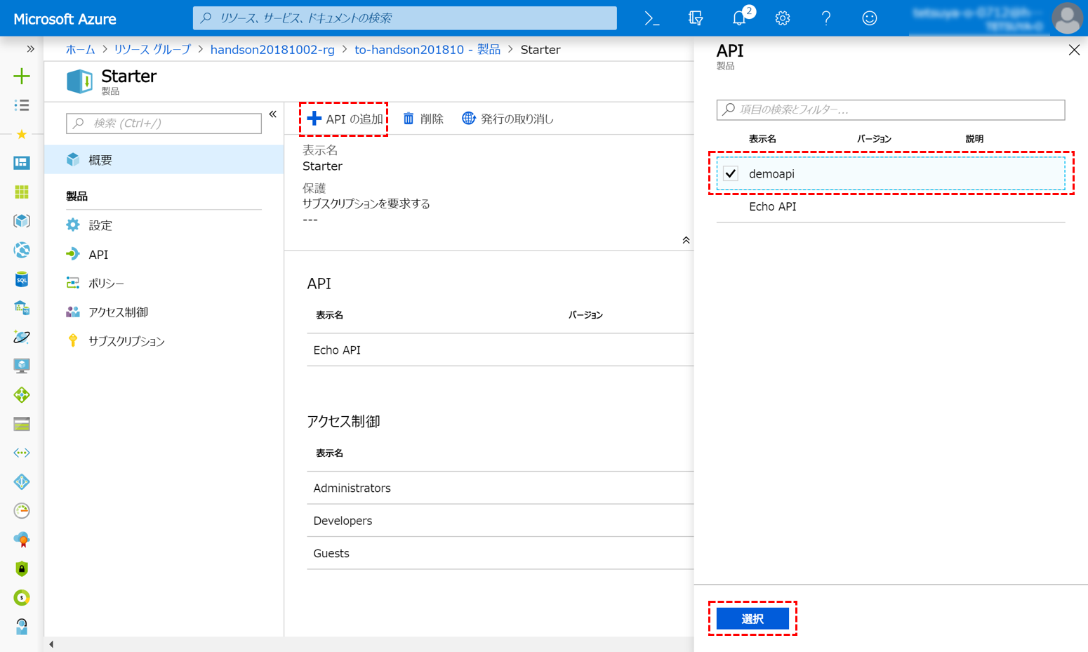Click the 削除 trash icon in the toolbar
The image size is (1088, 652).
click(409, 118)
